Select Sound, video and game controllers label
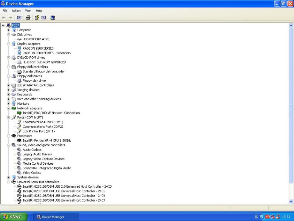294x221 pixels. [41, 145]
